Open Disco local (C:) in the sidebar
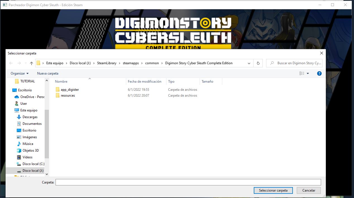Screen dimensions: 354x198 pyautogui.click(x=34, y=164)
